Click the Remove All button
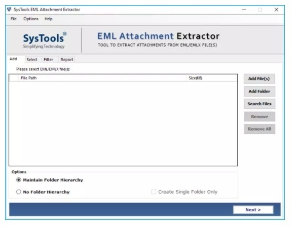Screen dimensions: 299x228 [x=259, y=129]
